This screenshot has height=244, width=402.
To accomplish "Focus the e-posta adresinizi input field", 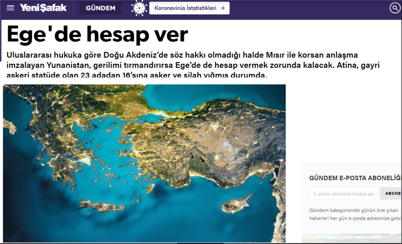I will (x=344, y=193).
